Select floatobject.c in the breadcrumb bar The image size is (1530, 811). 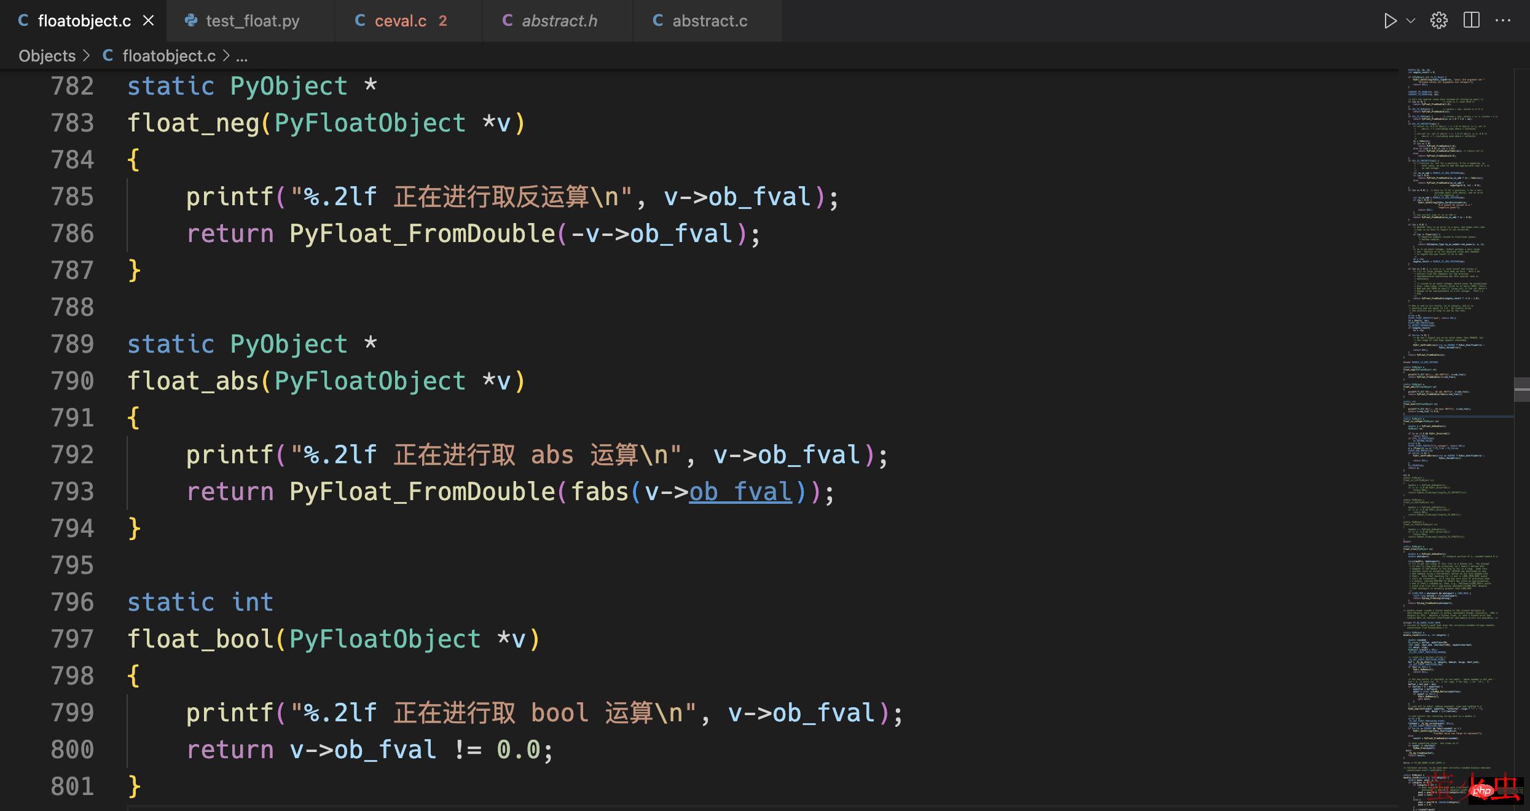click(169, 56)
